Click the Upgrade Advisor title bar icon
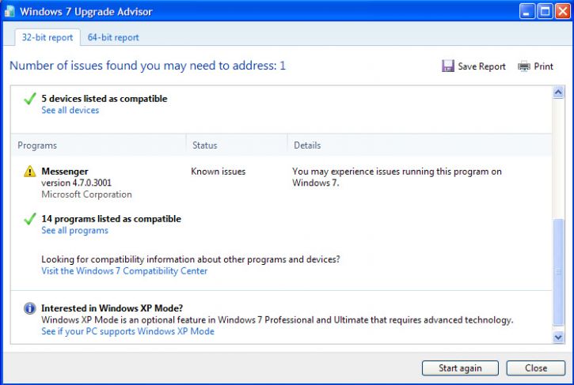This screenshot has width=574, height=385. (x=10, y=11)
